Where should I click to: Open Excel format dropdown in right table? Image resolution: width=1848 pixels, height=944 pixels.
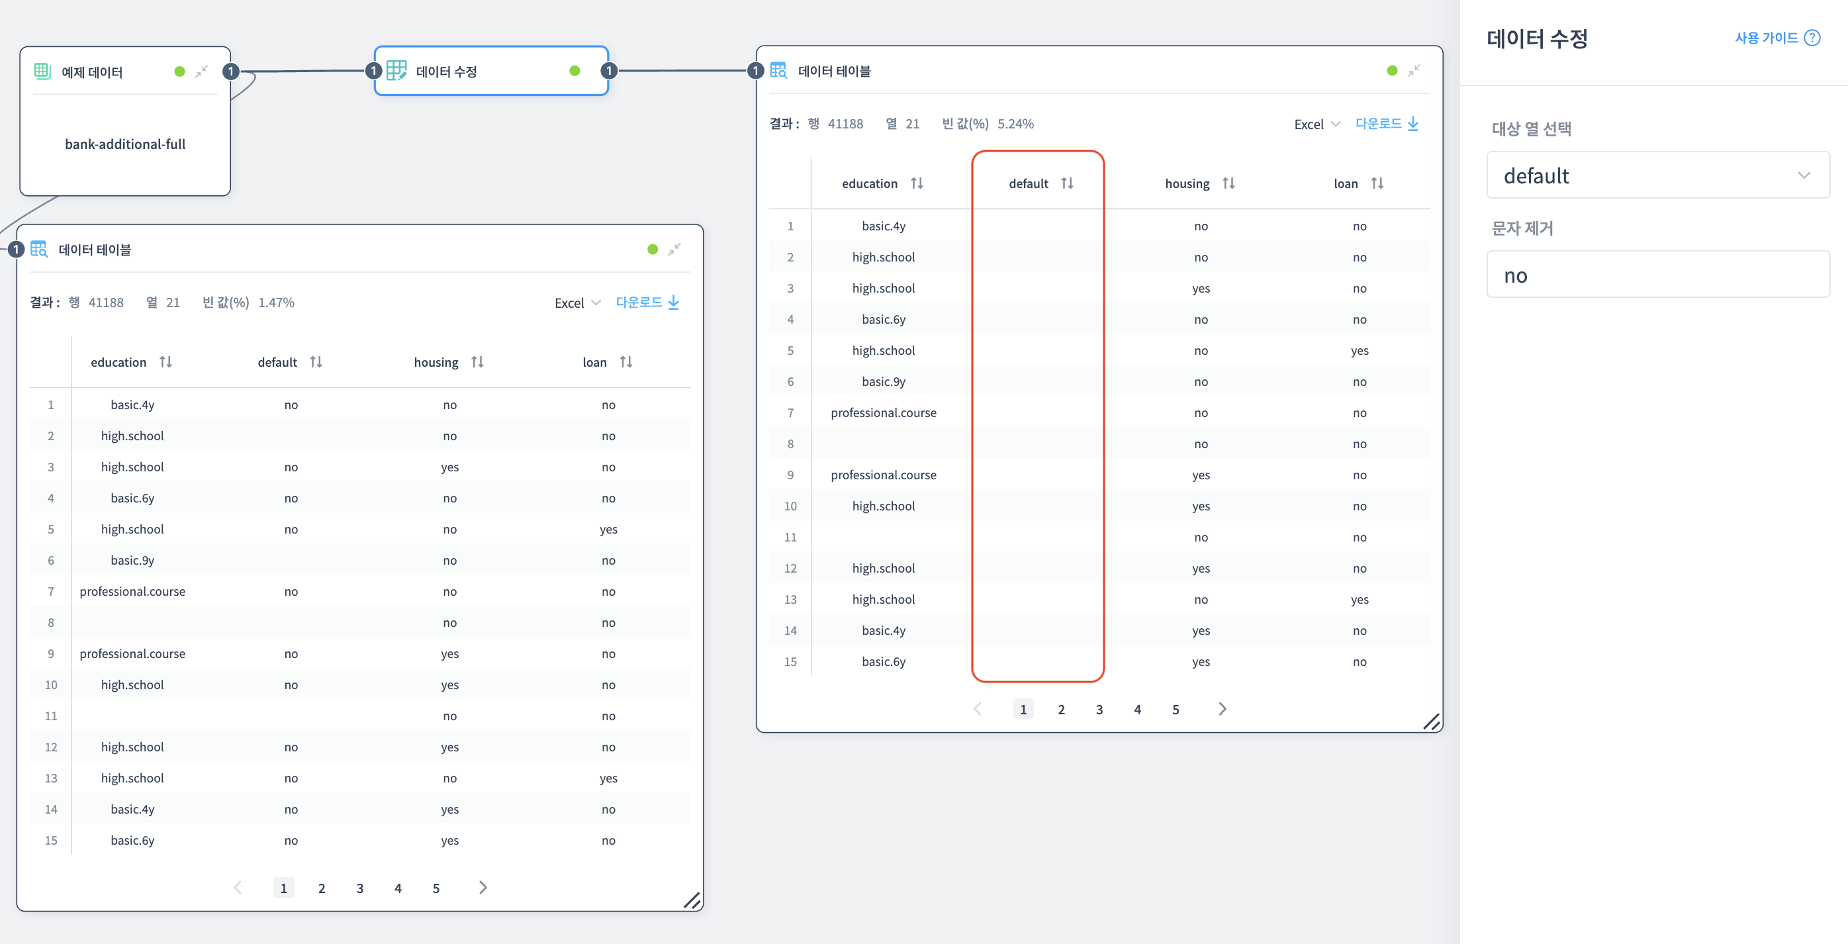(x=1317, y=124)
